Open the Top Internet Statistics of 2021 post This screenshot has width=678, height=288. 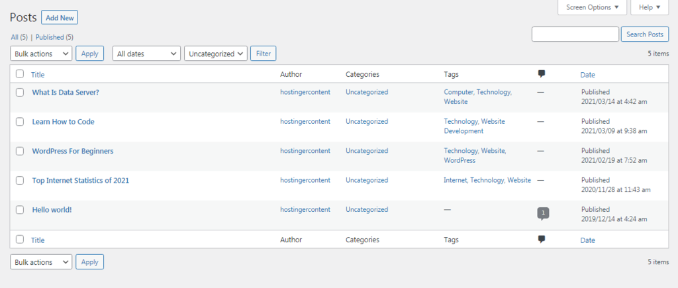pyautogui.click(x=80, y=180)
